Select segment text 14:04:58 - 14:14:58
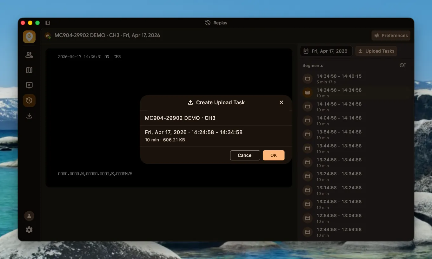The width and height of the screenshot is (432, 259). pos(339,118)
